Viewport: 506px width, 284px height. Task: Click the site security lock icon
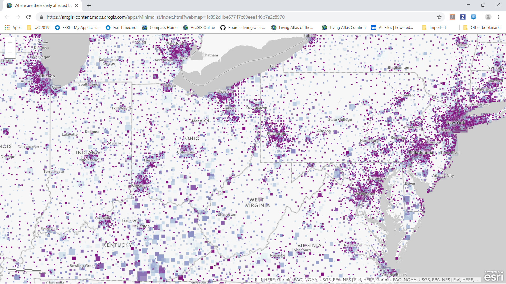click(41, 17)
